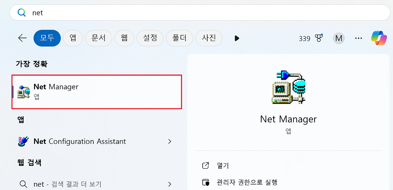Click the Net Configuration Assistant icon

point(24,141)
